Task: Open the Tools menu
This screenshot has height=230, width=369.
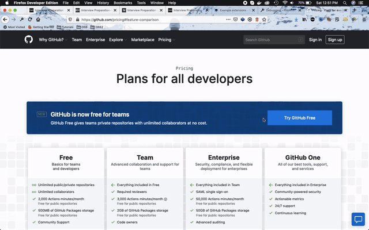Action: coord(141,3)
